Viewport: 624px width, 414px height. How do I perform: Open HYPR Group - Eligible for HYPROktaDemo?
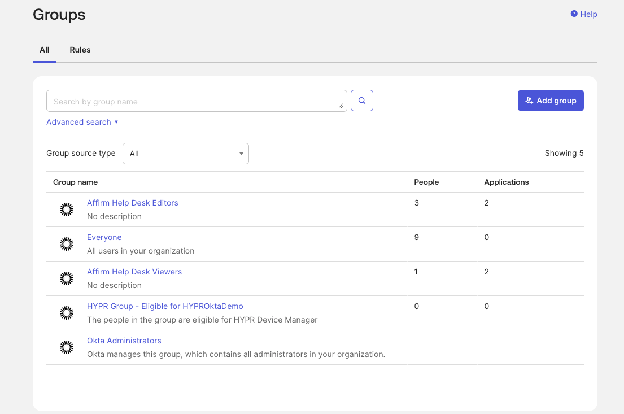pyautogui.click(x=165, y=306)
